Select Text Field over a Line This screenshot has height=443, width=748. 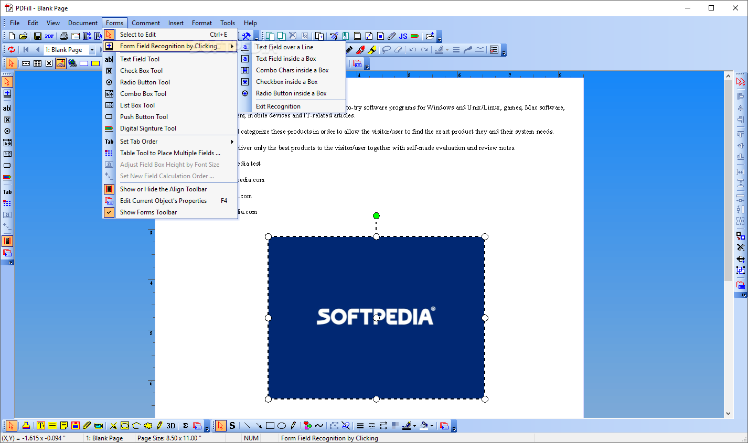[x=293, y=47]
